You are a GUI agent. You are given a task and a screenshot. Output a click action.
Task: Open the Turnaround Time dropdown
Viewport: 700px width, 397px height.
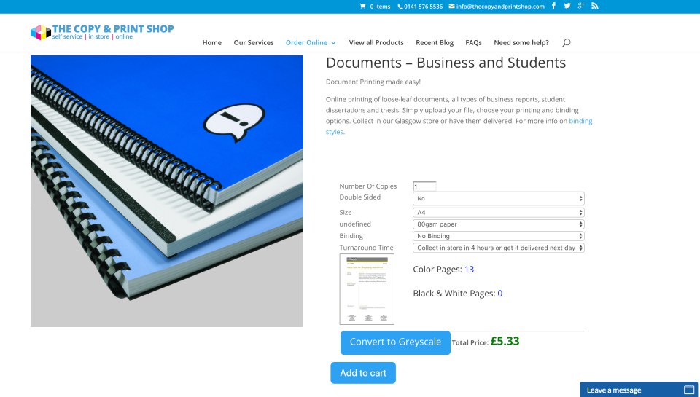click(499, 248)
